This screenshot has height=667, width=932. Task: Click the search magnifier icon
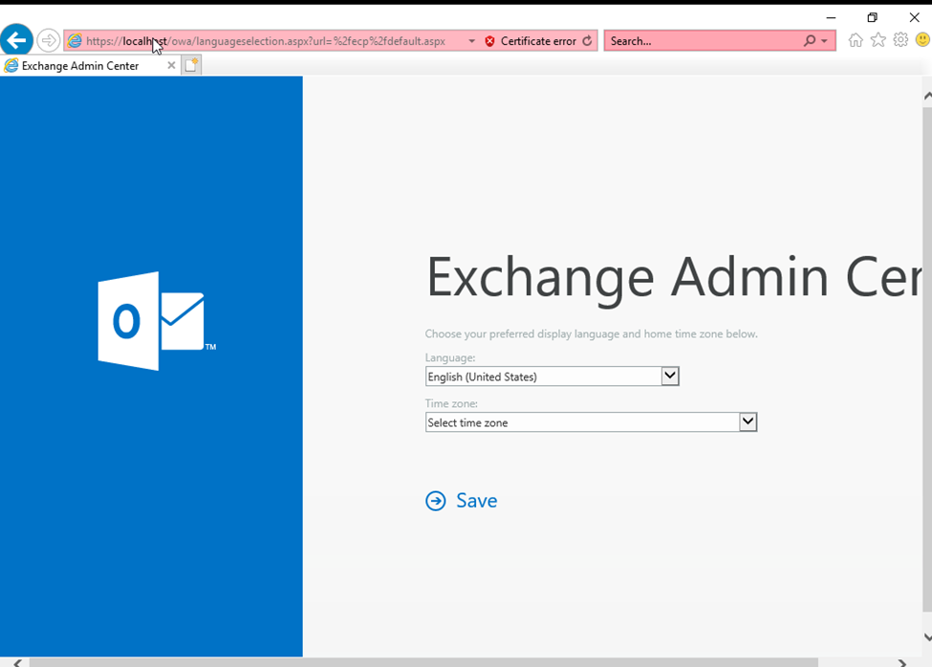(810, 41)
